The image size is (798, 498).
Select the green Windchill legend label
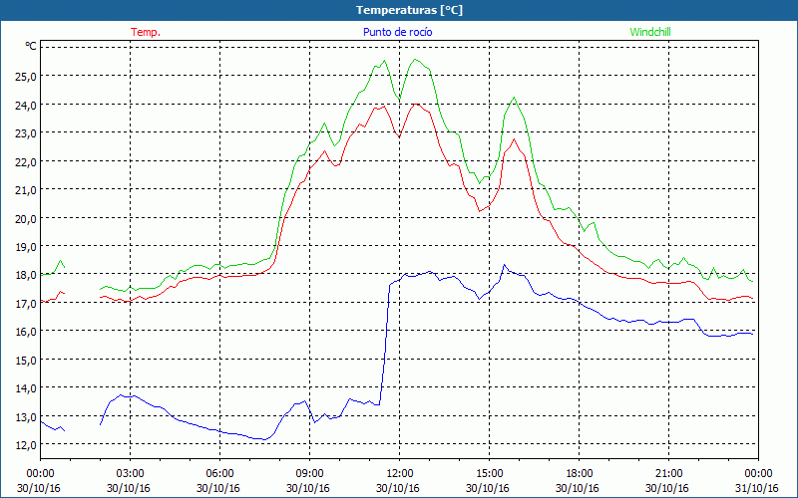650,32
